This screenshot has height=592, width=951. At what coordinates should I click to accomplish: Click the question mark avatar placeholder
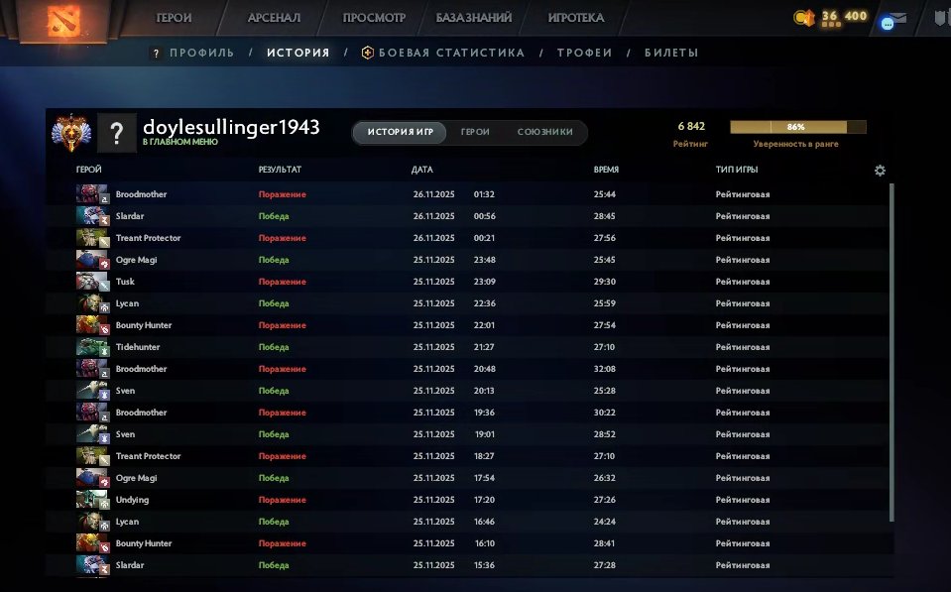click(x=116, y=130)
